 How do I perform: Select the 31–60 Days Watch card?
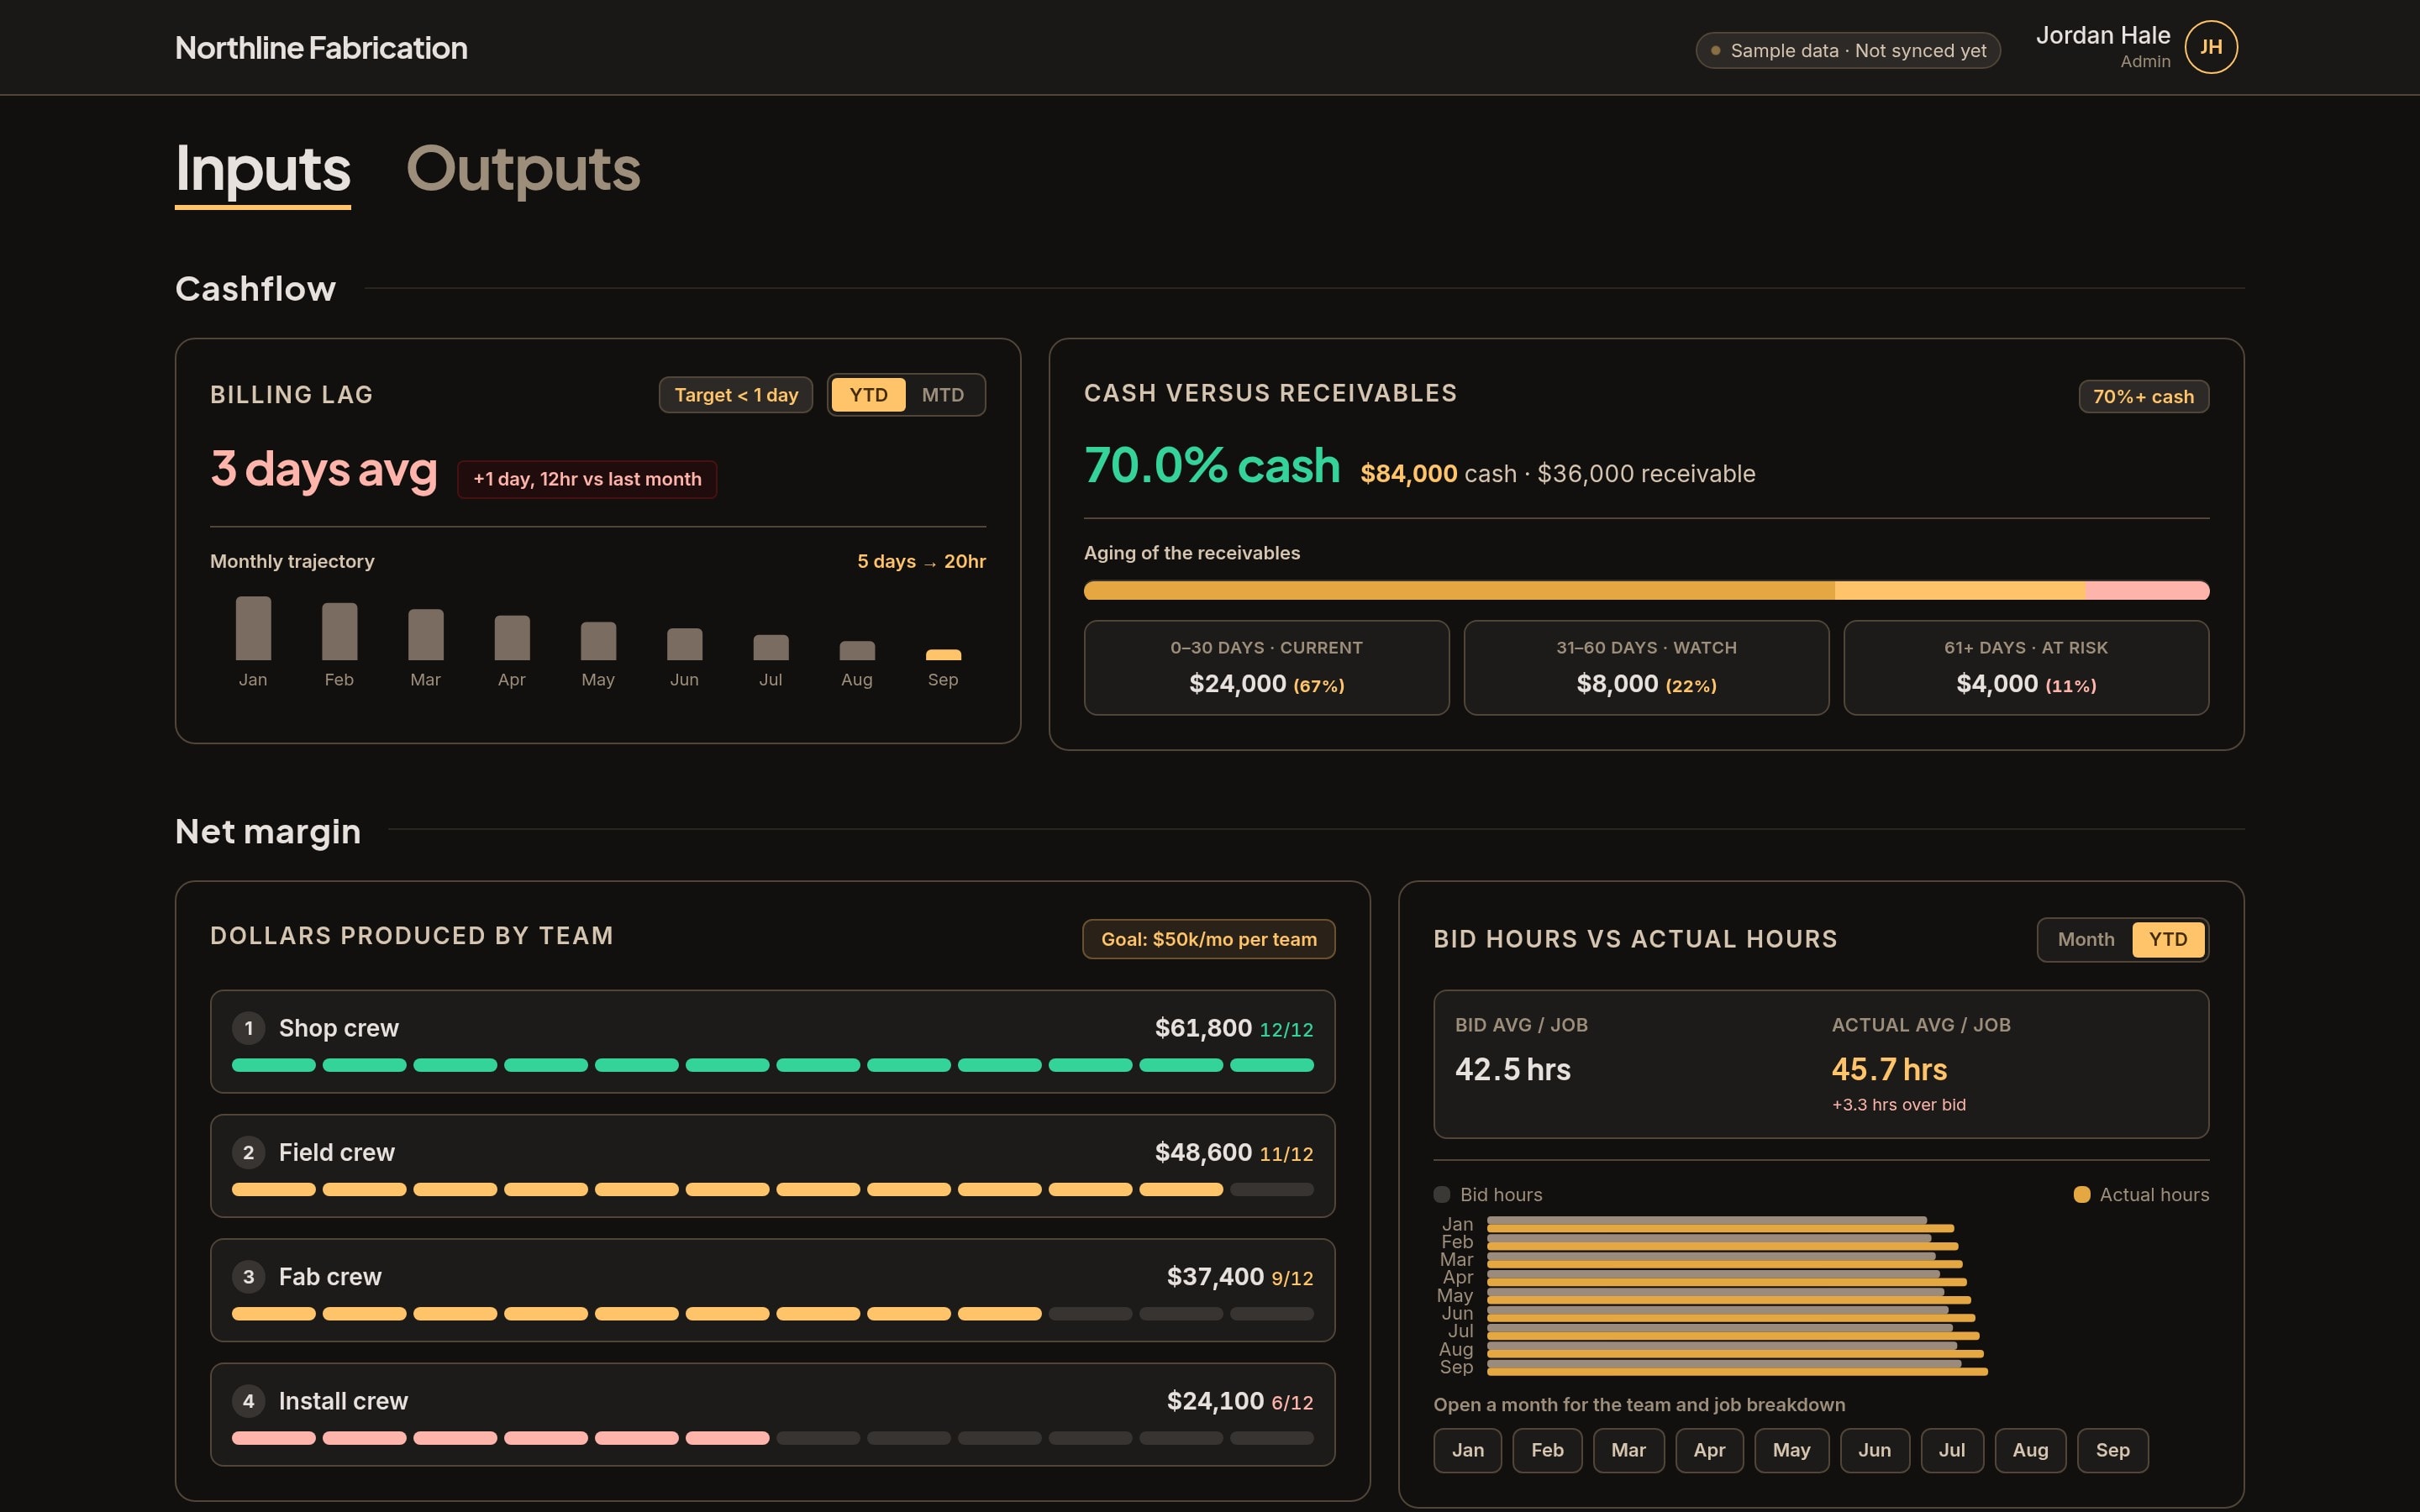(x=1646, y=667)
